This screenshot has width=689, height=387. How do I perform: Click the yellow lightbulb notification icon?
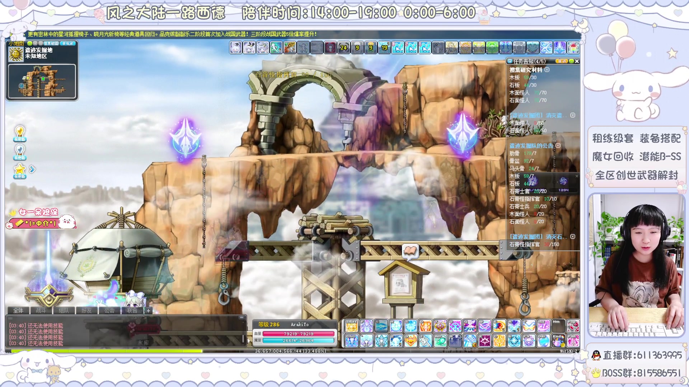click(x=20, y=133)
